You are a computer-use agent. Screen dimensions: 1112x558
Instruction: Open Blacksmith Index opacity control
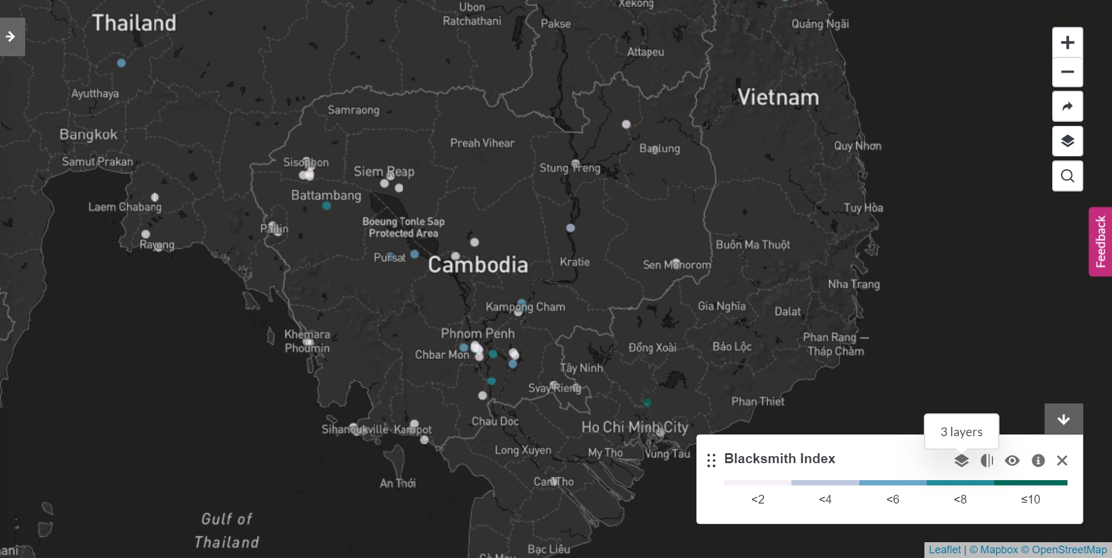pyautogui.click(x=987, y=461)
